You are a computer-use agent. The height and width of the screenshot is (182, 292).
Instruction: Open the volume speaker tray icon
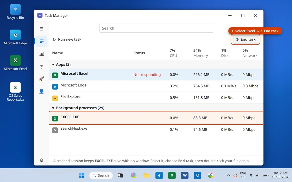point(258,175)
